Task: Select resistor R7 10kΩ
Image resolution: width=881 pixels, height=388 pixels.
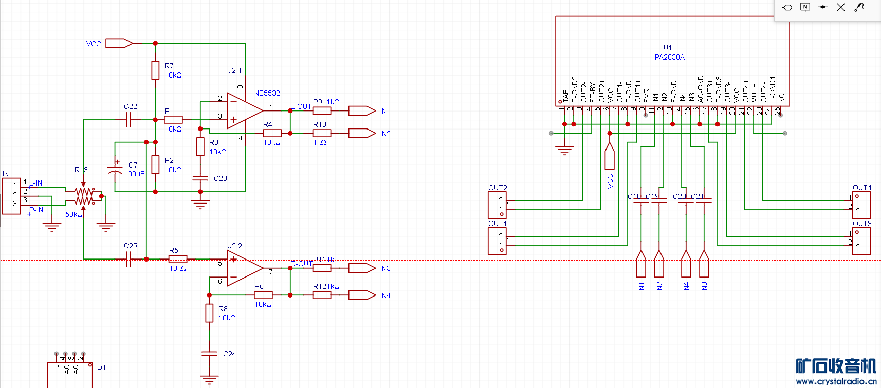Action: 155,70
